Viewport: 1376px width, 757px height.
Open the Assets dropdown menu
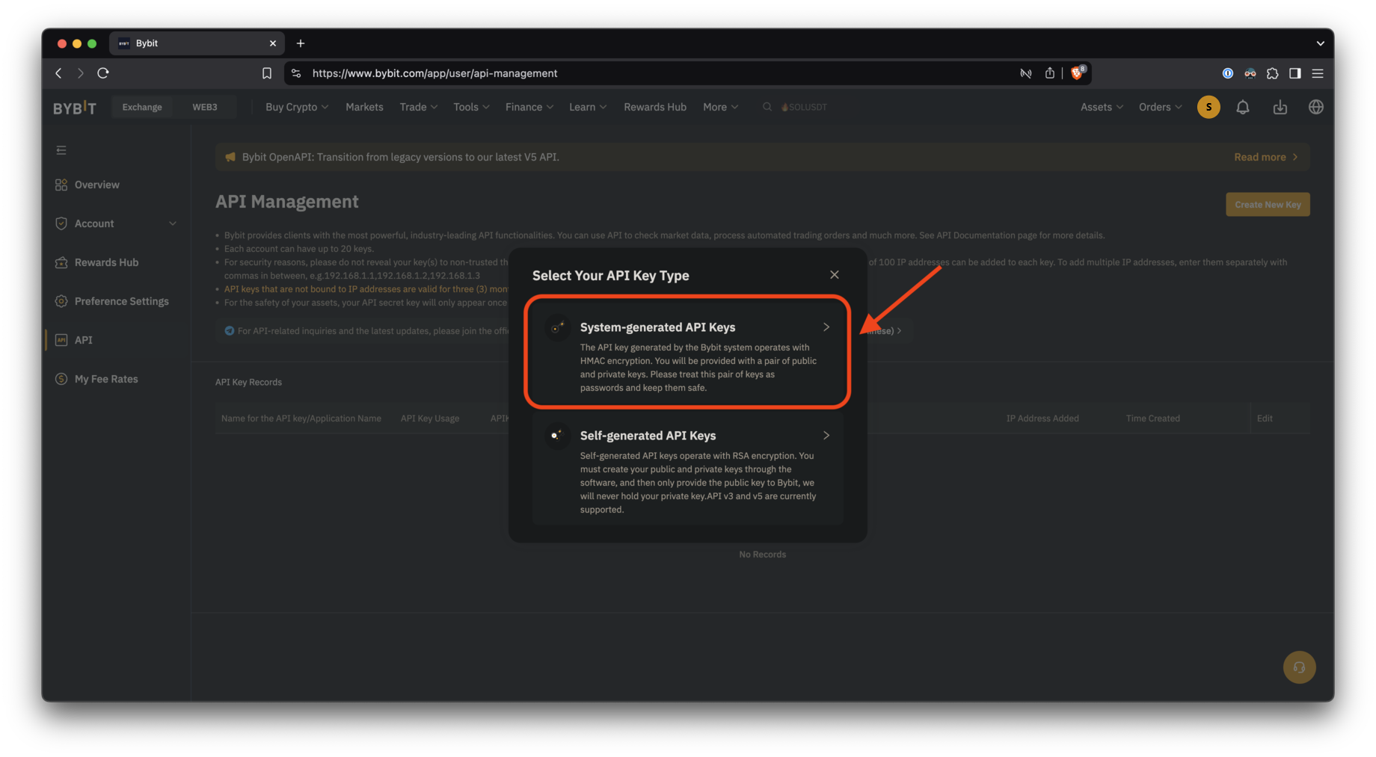(x=1101, y=108)
